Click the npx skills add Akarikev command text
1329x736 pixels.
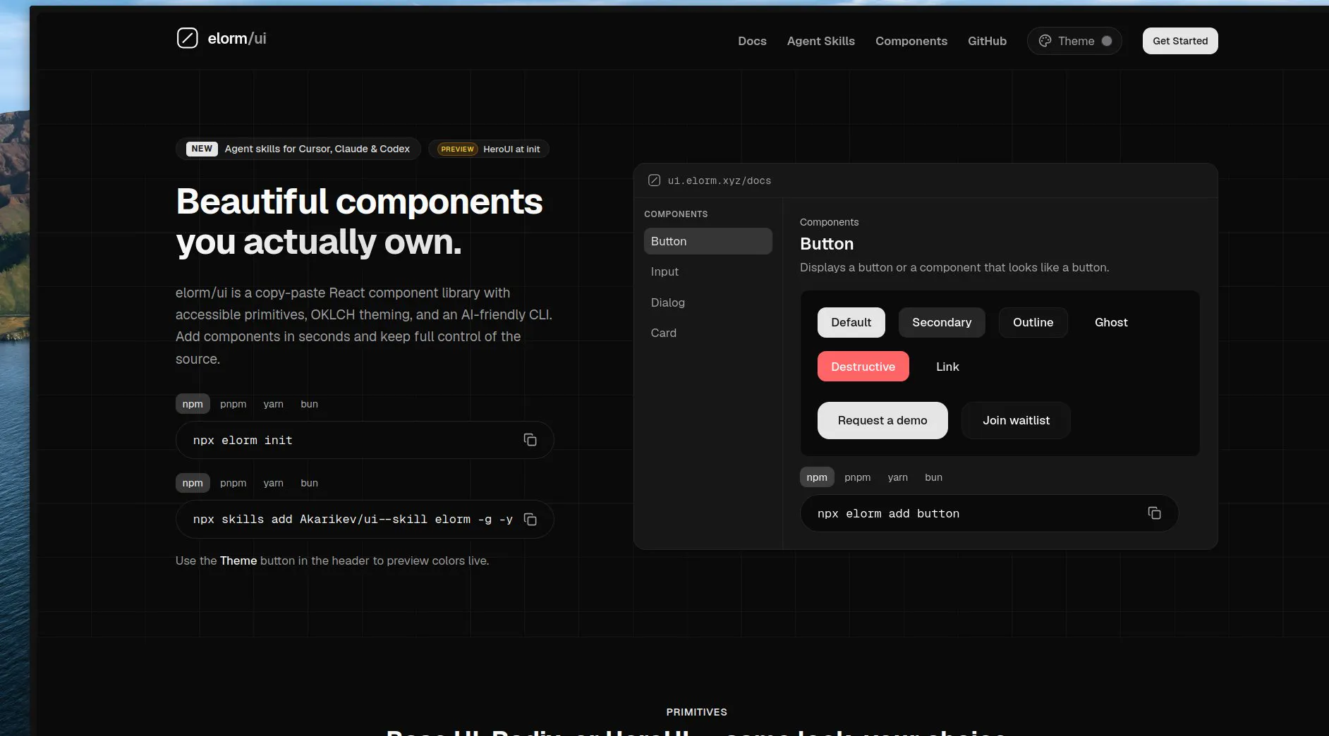(x=353, y=520)
